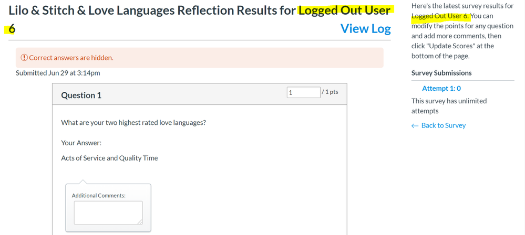Click the Additional Comments label
The image size is (525, 235).
point(99,196)
